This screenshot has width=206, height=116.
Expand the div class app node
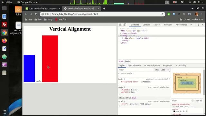123,38
